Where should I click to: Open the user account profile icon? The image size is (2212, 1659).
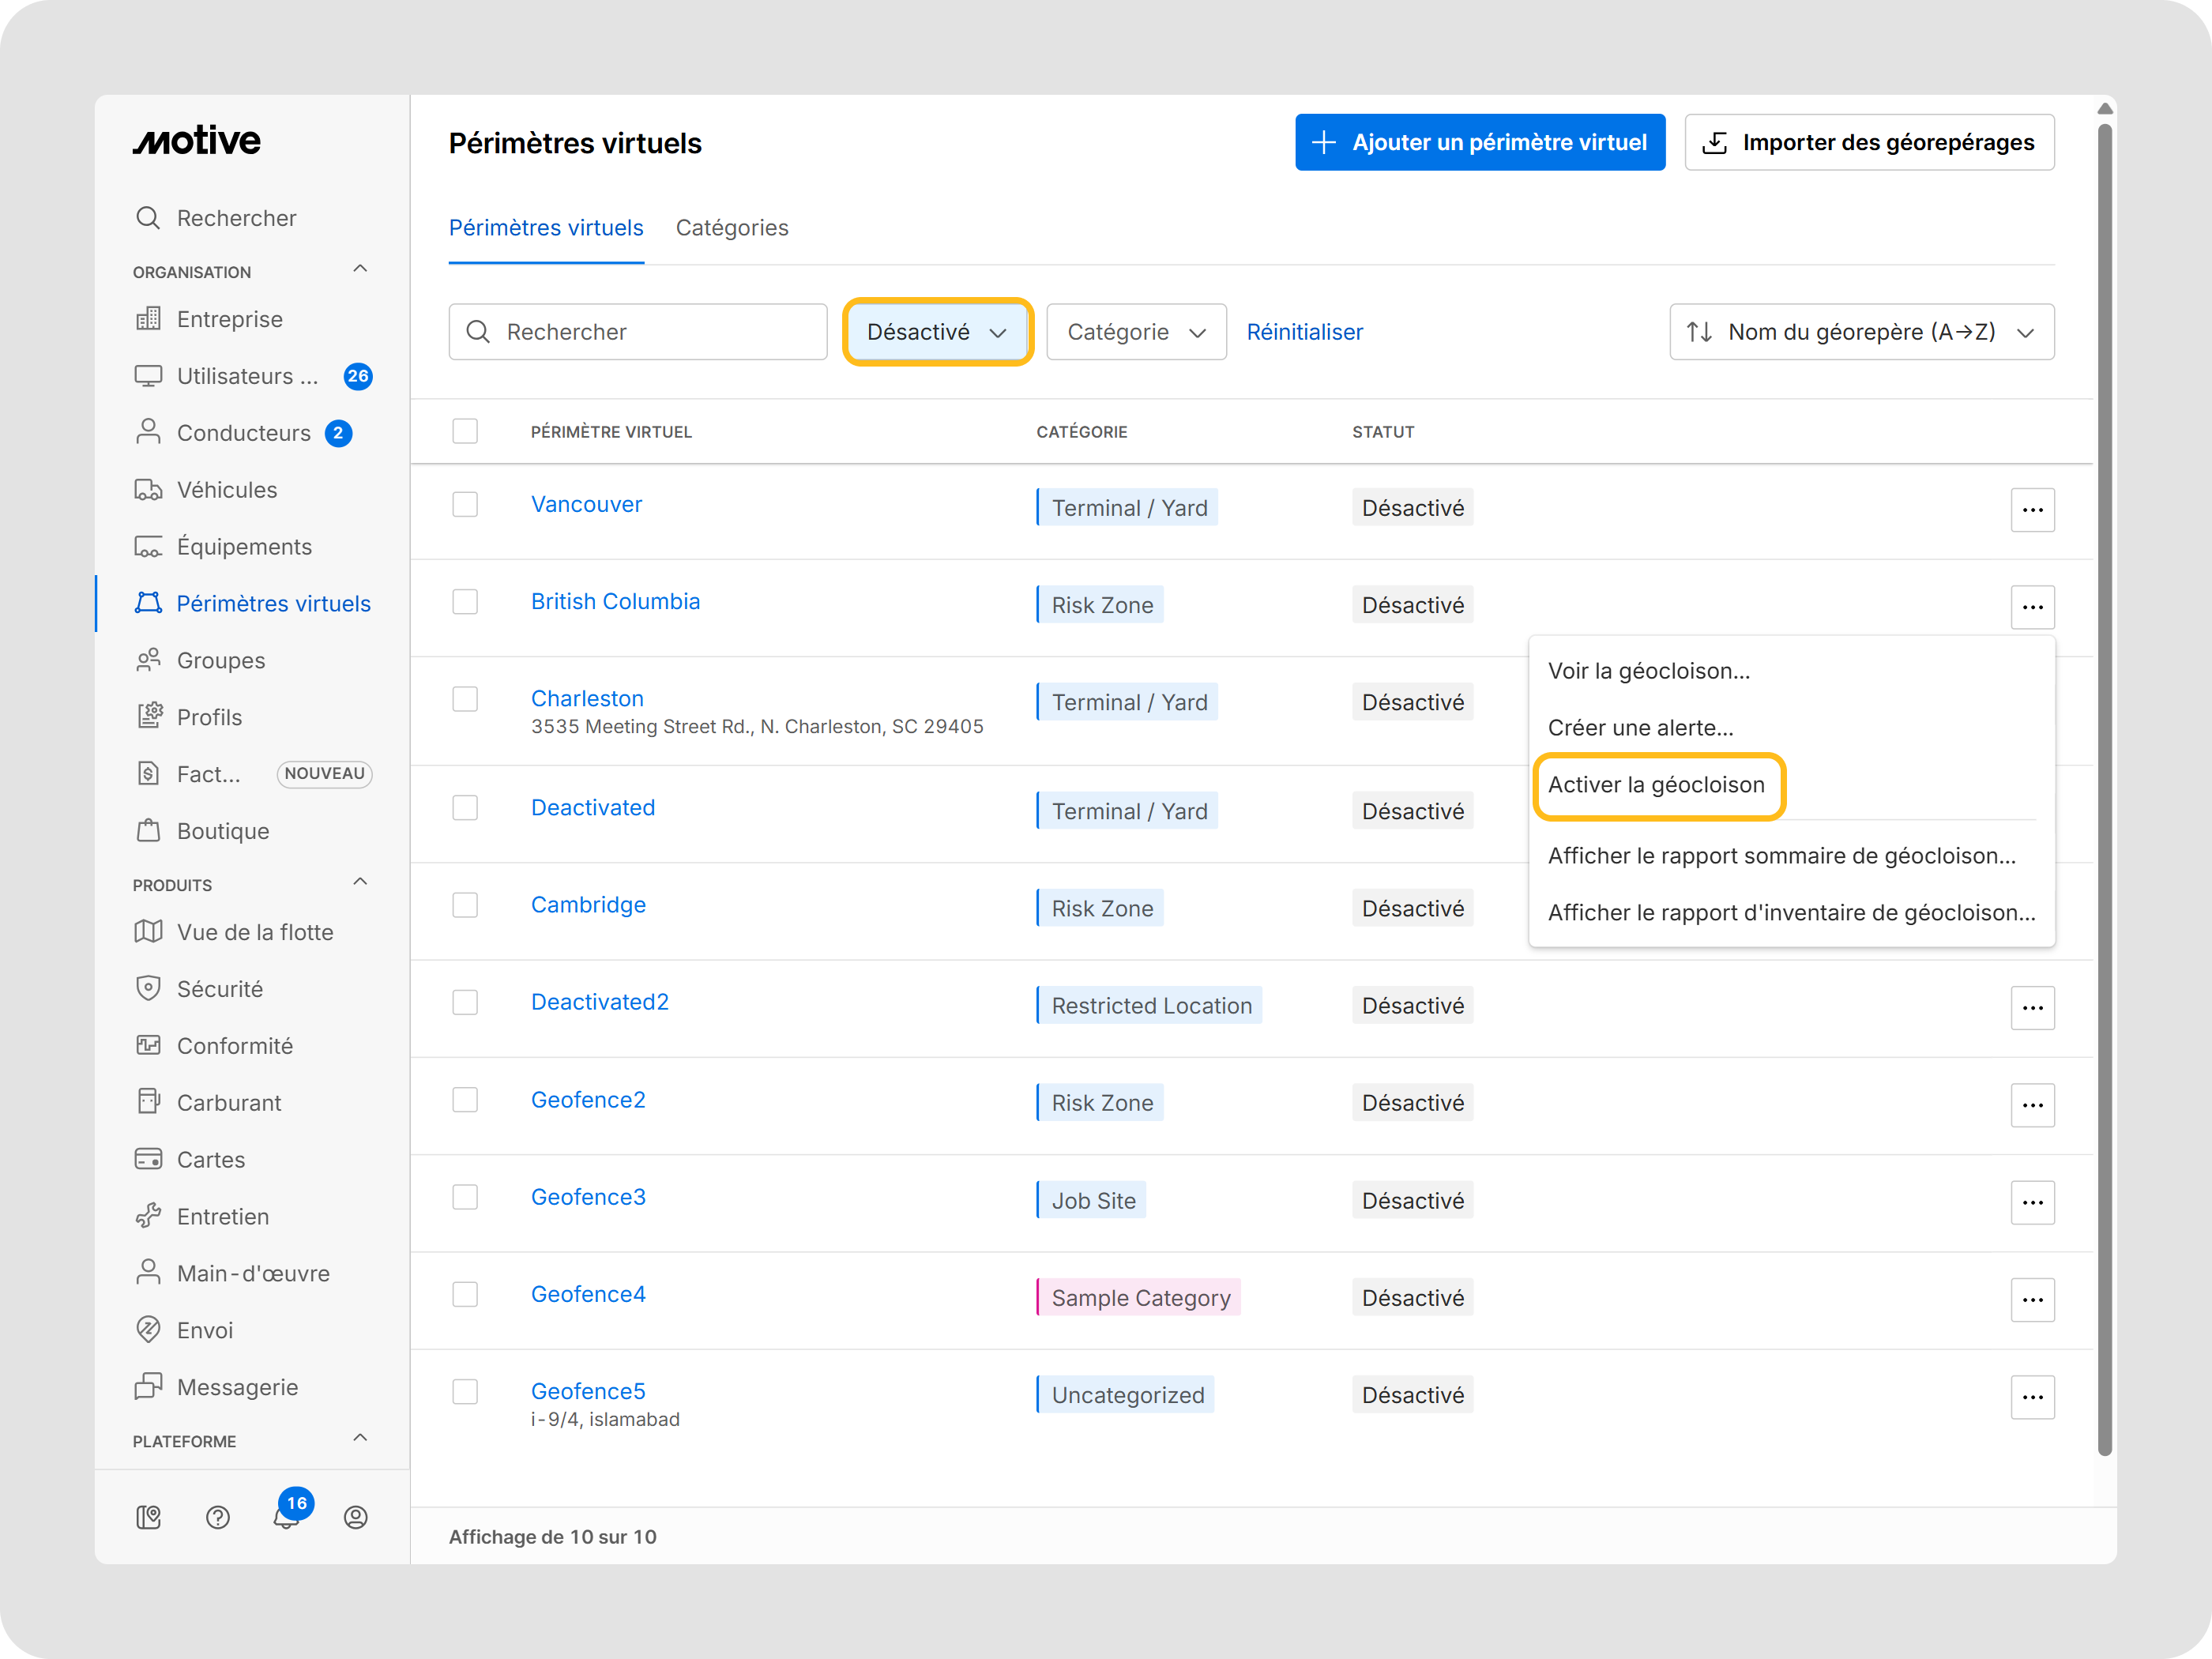click(355, 1517)
